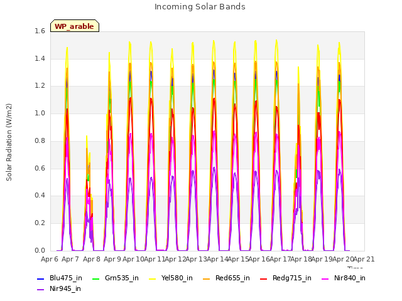Image resolution: width=402 pixels, height=301 pixels.
Task: Click the green Grn535_in legend swatch
Action: pyautogui.click(x=95, y=278)
